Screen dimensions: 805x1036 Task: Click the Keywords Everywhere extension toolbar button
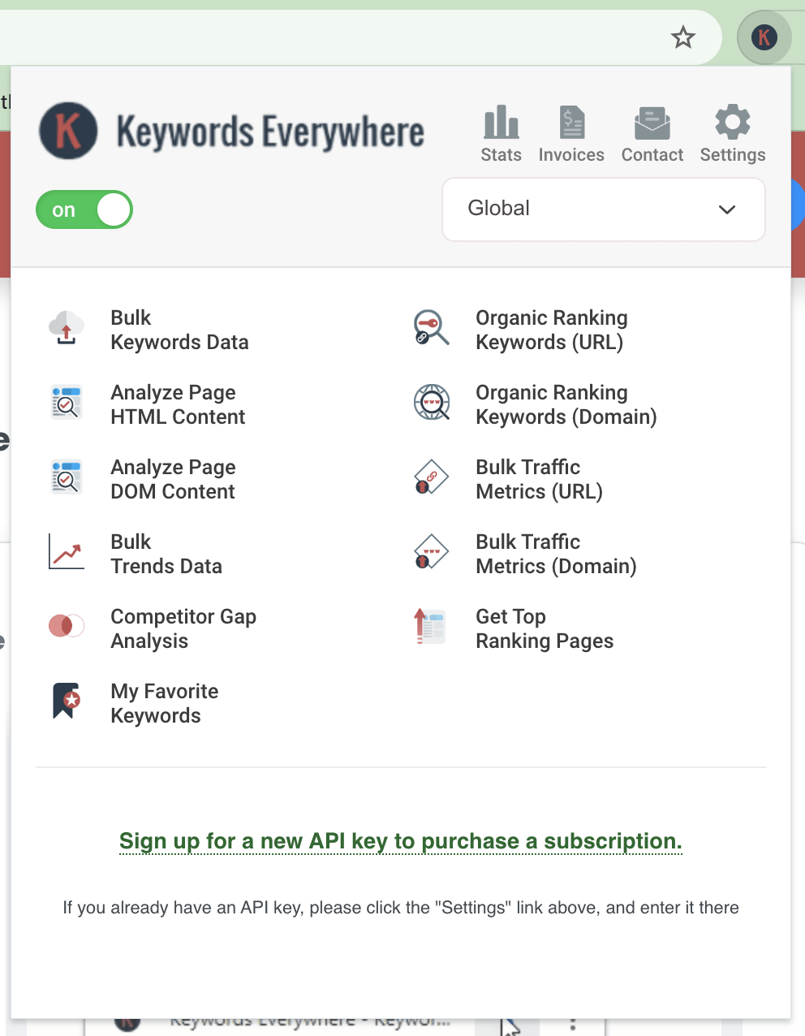(x=764, y=37)
